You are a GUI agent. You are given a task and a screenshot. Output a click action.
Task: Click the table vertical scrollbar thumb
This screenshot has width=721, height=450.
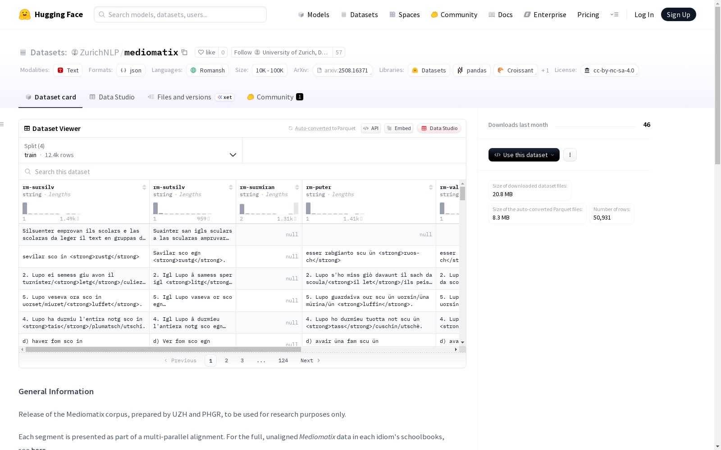[462, 193]
